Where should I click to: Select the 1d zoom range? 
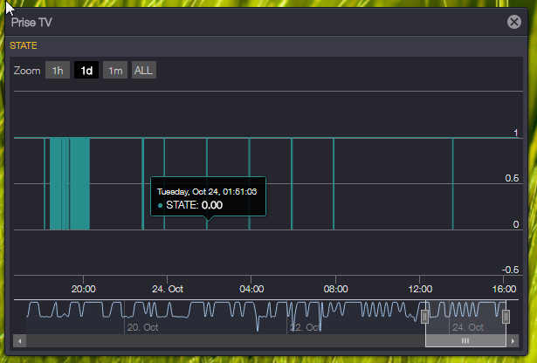[86, 71]
